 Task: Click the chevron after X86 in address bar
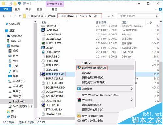pyautogui.click(x=87, y=16)
